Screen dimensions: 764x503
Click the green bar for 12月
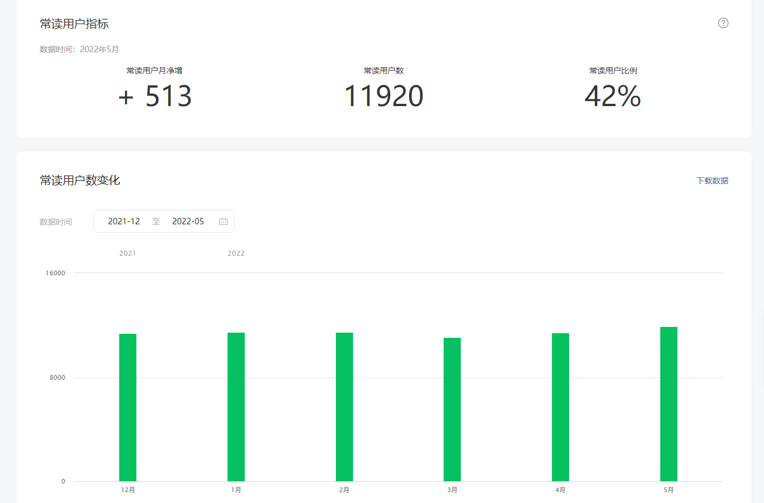(128, 407)
